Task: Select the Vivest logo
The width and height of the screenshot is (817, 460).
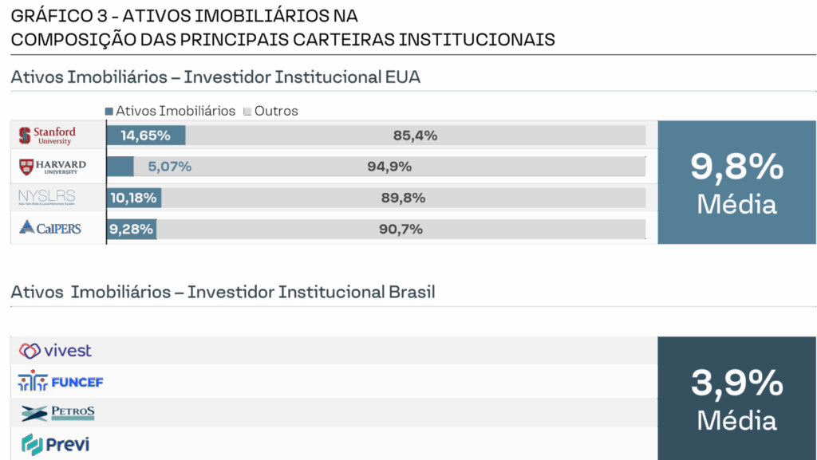Action: coord(55,351)
